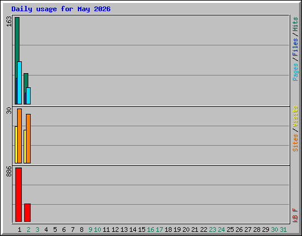Click the red KB bar for day 2
The image size is (302, 236).
click(27, 212)
